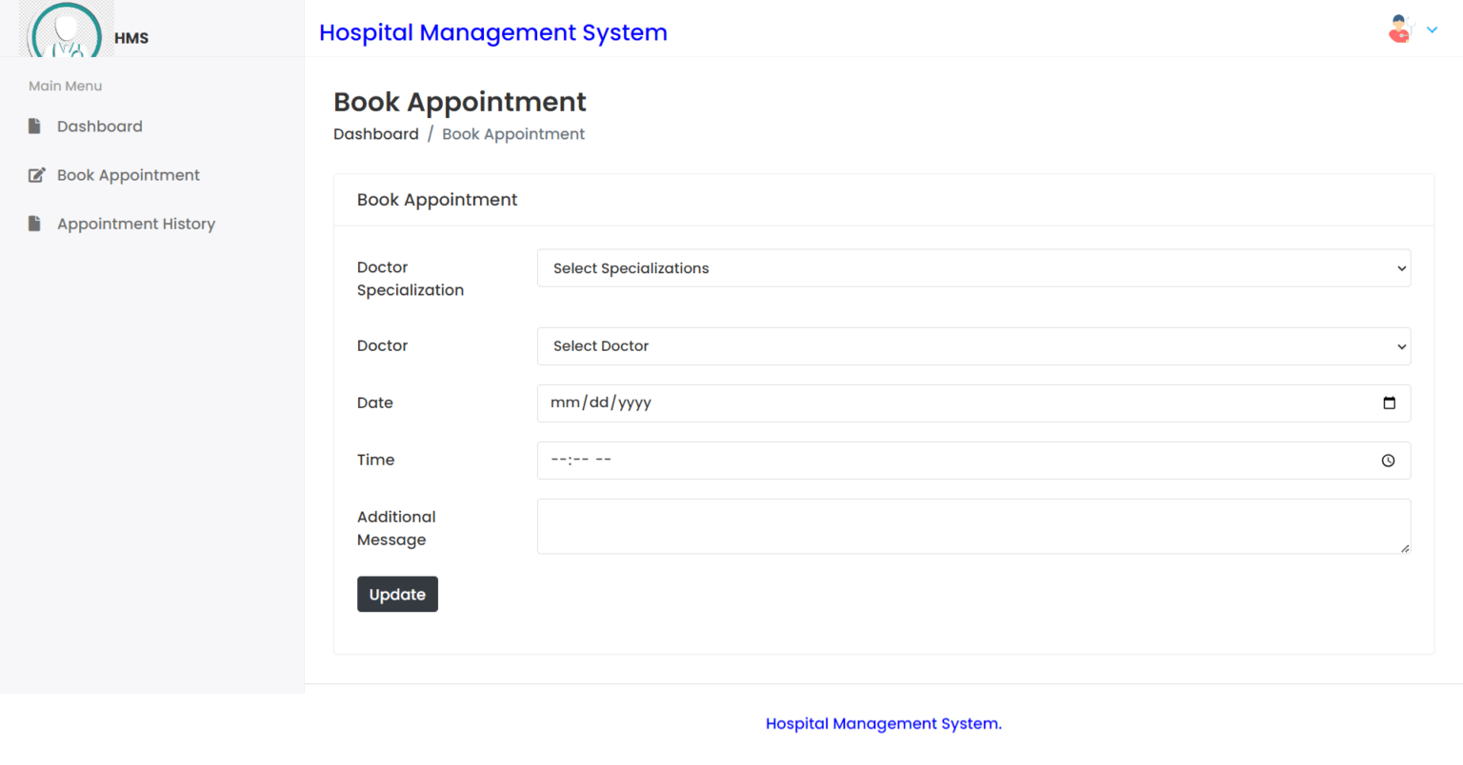
Task: Expand the profile chevron next to the avatar
Action: click(x=1432, y=29)
